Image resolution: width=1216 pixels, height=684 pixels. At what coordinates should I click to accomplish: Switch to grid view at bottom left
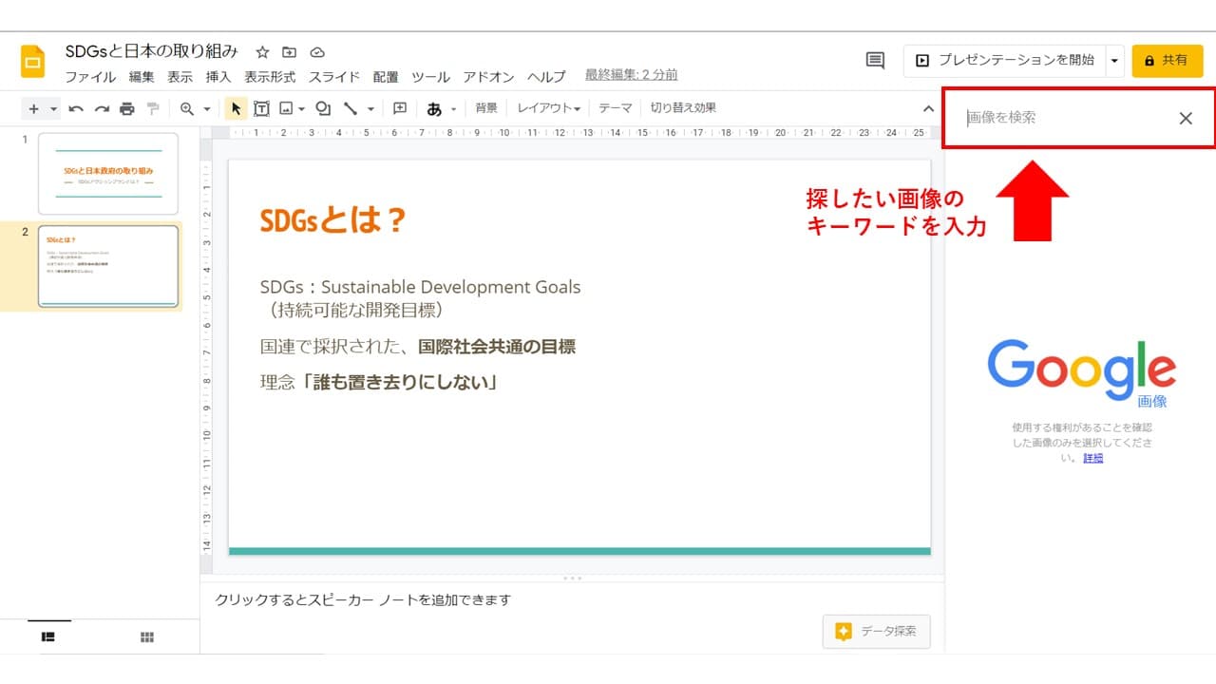click(x=147, y=637)
